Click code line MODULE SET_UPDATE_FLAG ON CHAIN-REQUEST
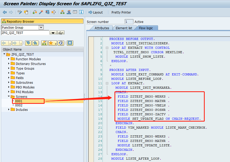Image resolution: width=230 pixels, height=162 pixels. 159,118
